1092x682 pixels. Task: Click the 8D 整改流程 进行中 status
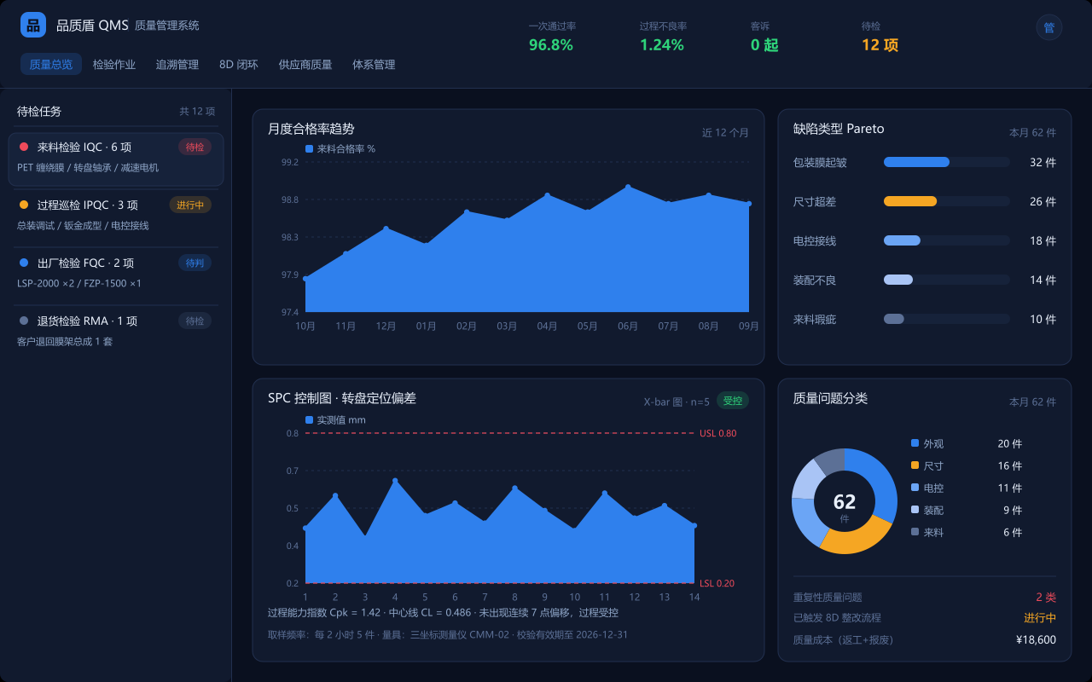1040,618
